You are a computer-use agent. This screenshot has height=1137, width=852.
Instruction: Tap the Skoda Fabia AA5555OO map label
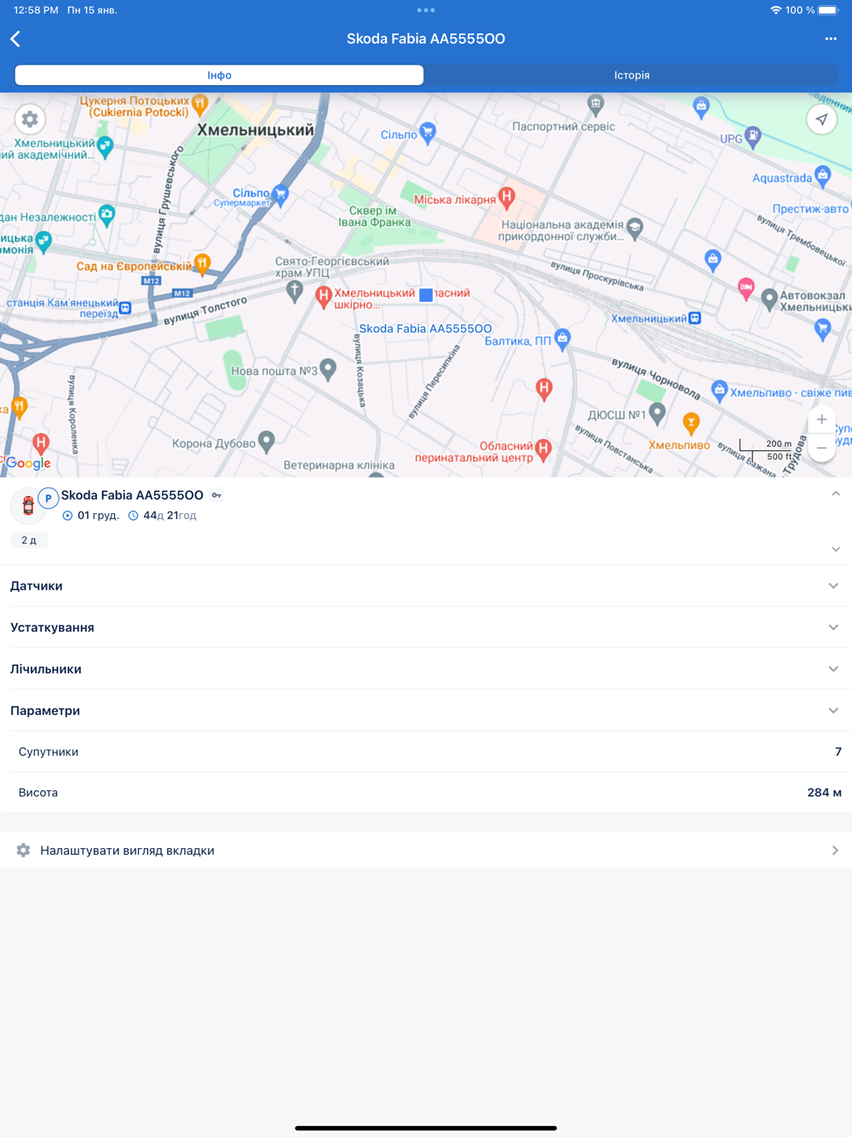(x=425, y=329)
